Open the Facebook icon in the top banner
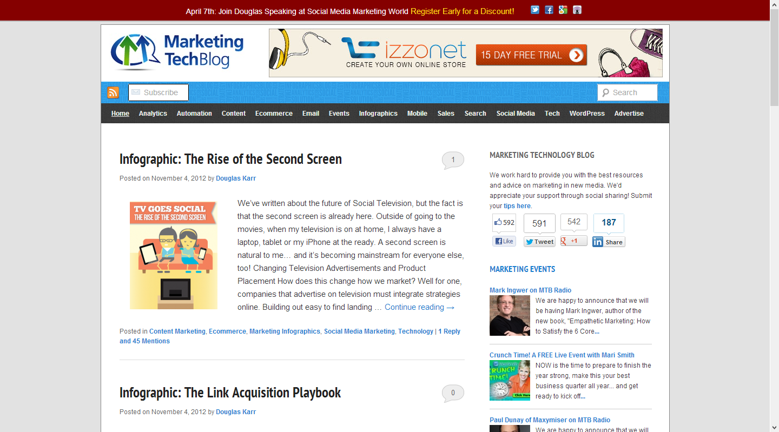Screen dimensions: 779x432 [549, 10]
